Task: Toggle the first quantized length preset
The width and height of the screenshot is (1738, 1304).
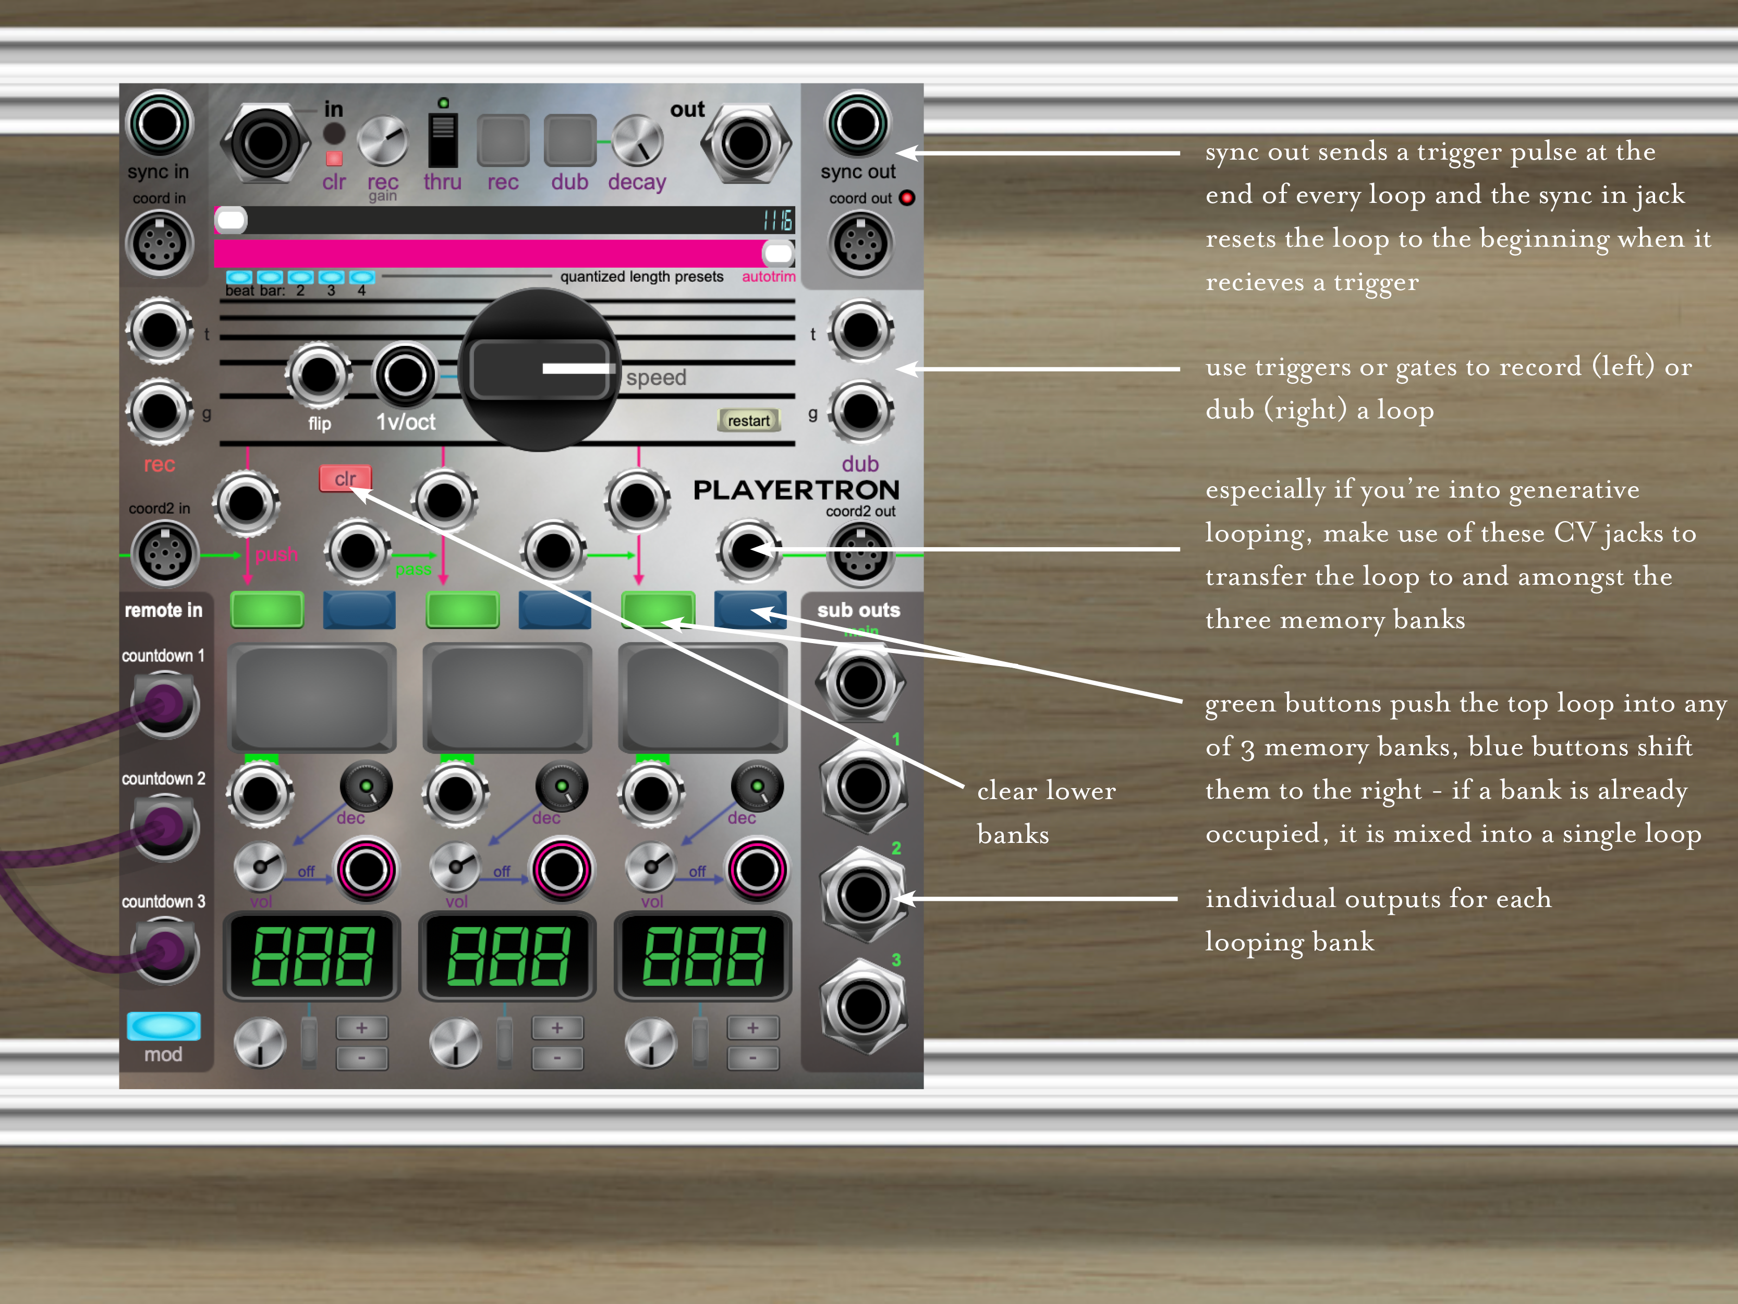Action: tap(239, 277)
